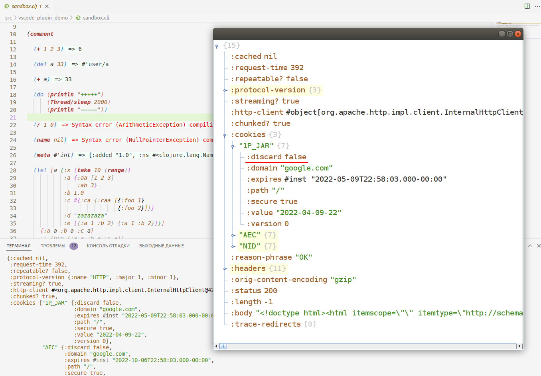Select the :secure true tree row
Screen dimensions: 541x376
[272, 202]
